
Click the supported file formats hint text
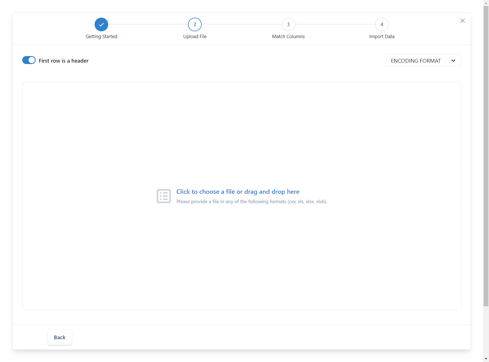tap(252, 201)
